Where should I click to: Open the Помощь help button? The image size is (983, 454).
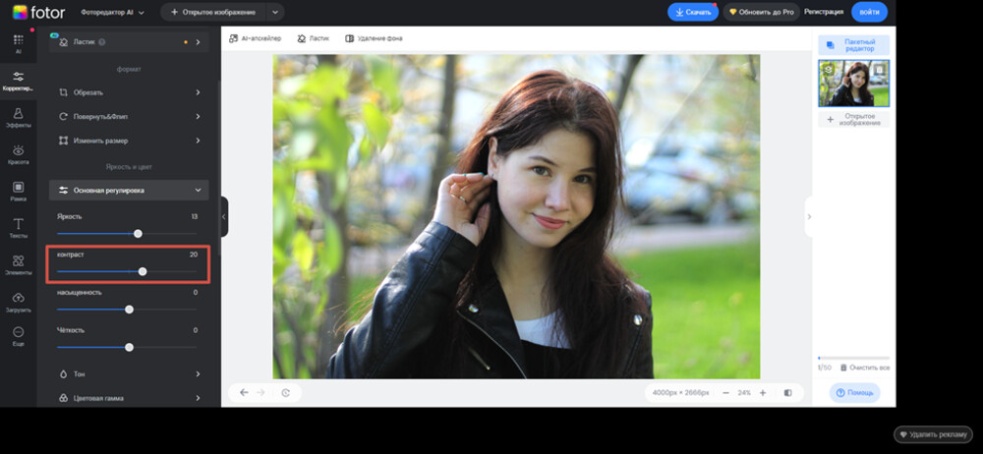(x=854, y=392)
